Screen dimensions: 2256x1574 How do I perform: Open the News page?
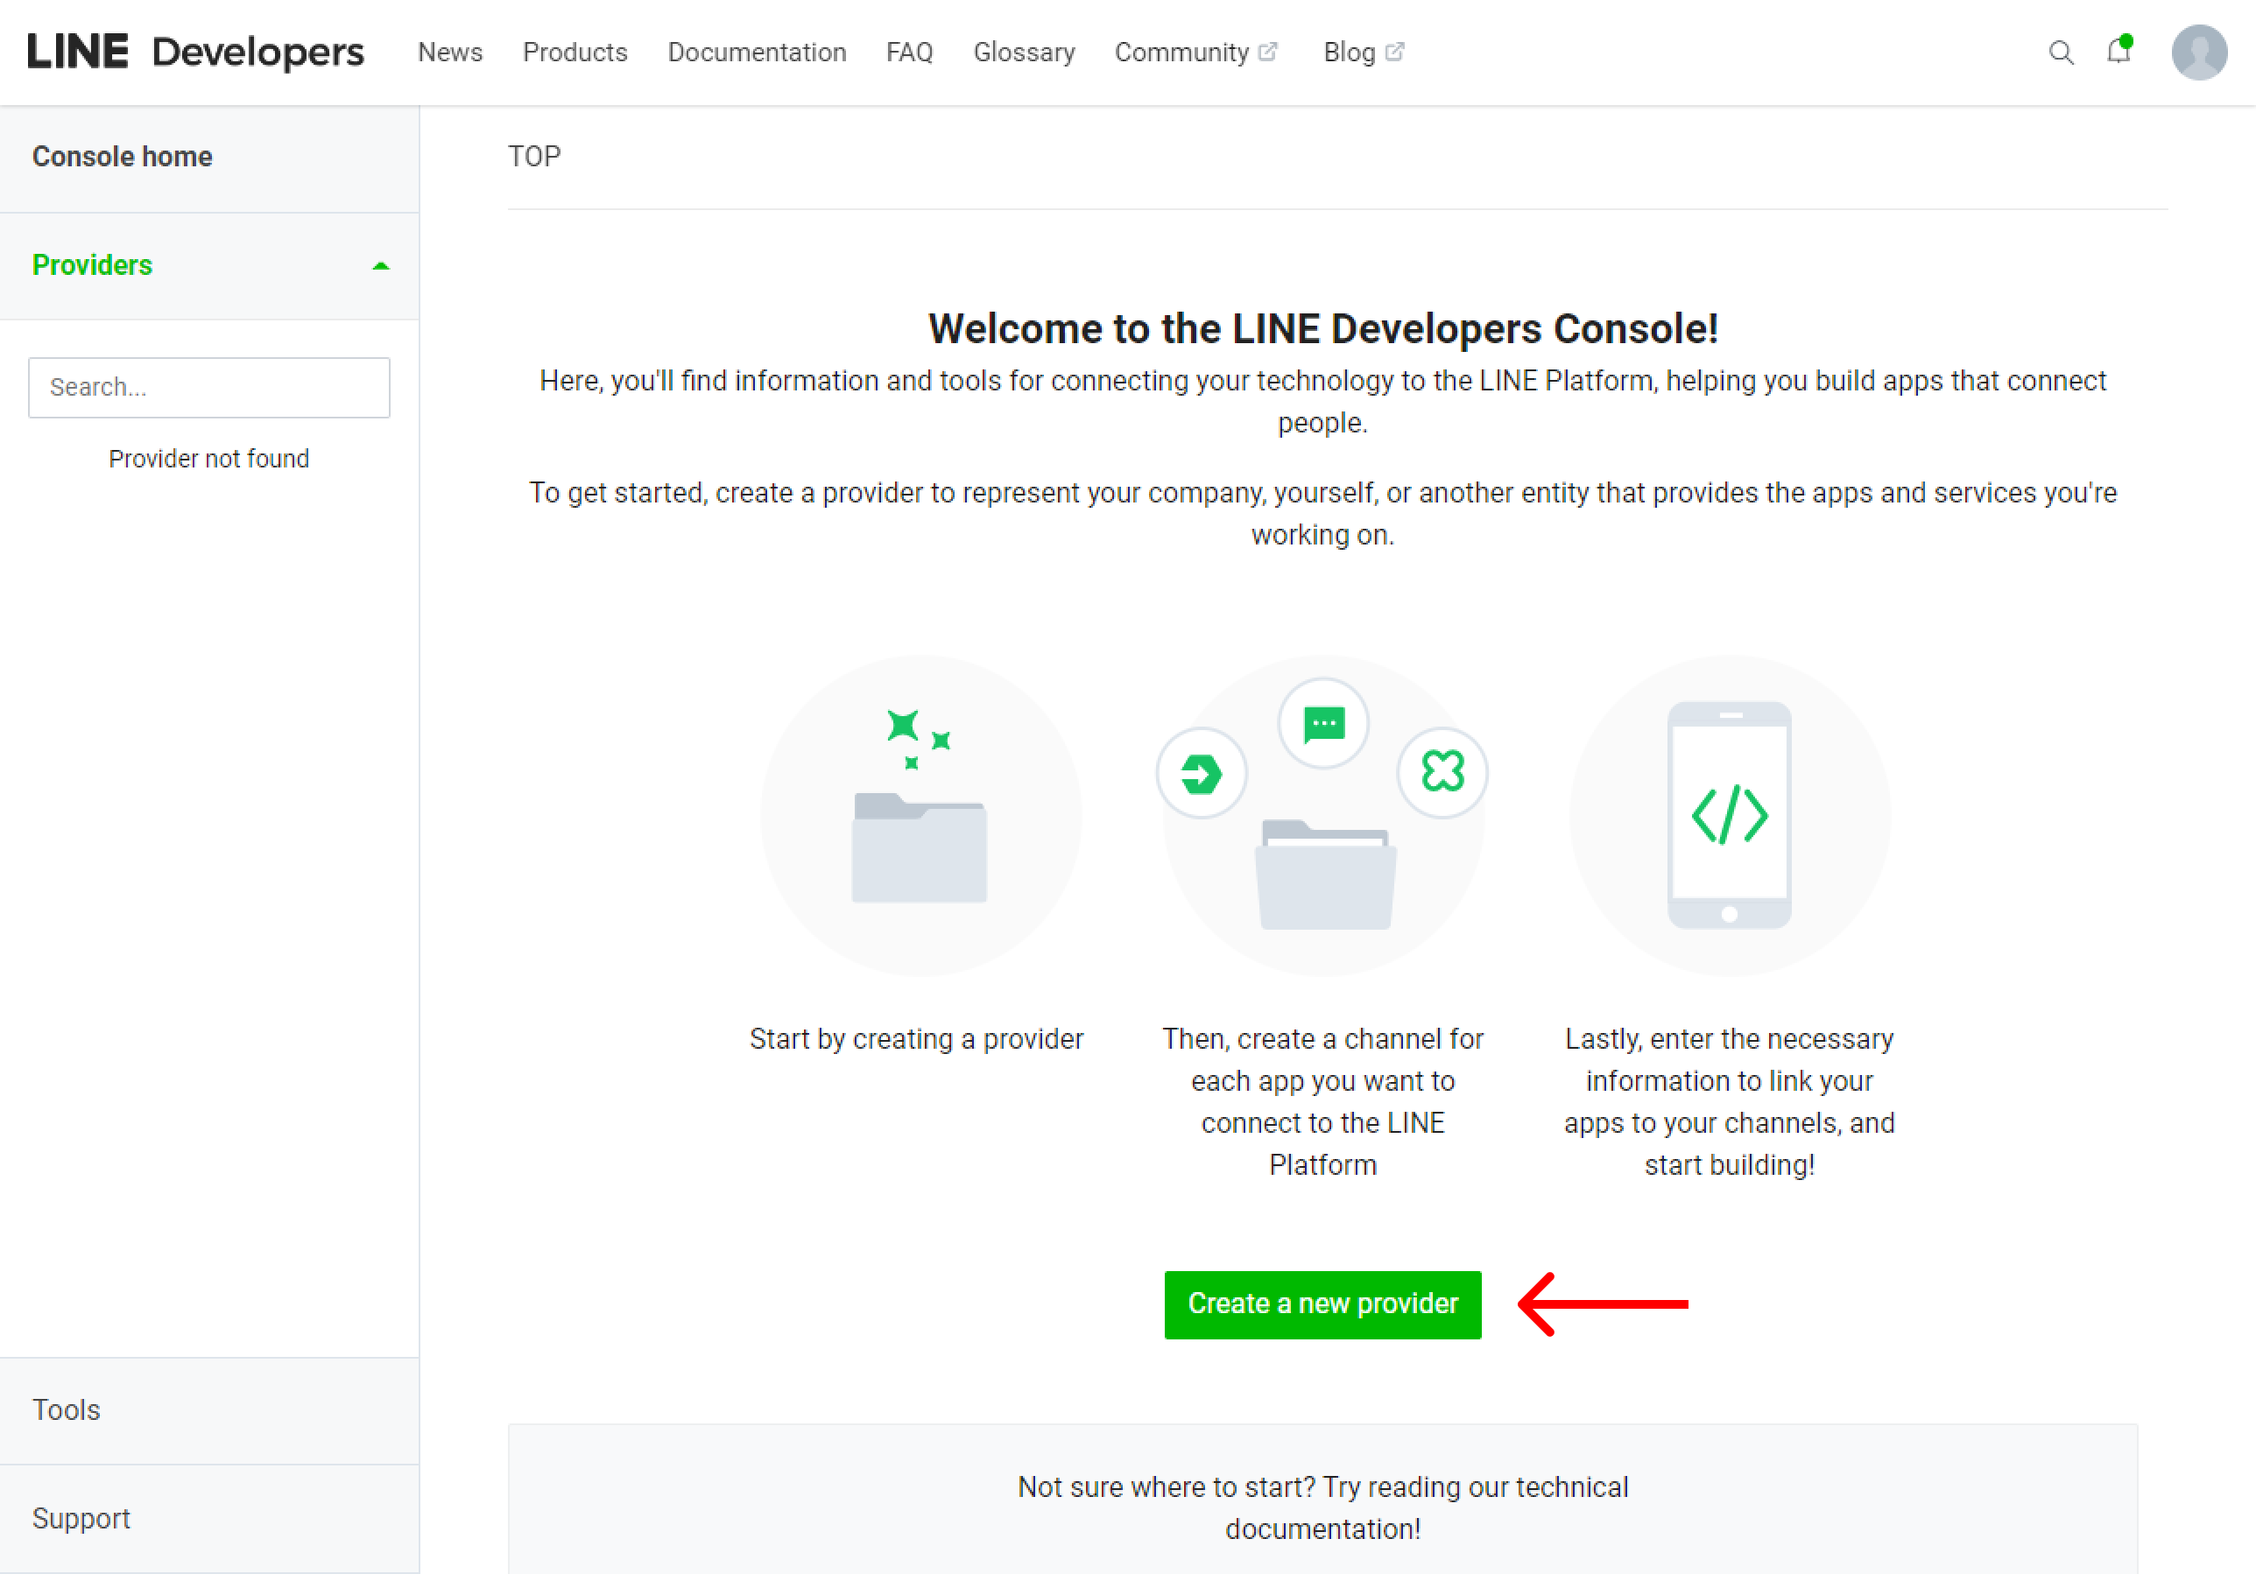[x=450, y=52]
